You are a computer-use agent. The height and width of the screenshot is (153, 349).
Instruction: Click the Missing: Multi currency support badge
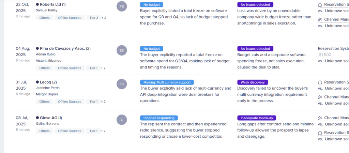pos(167,82)
